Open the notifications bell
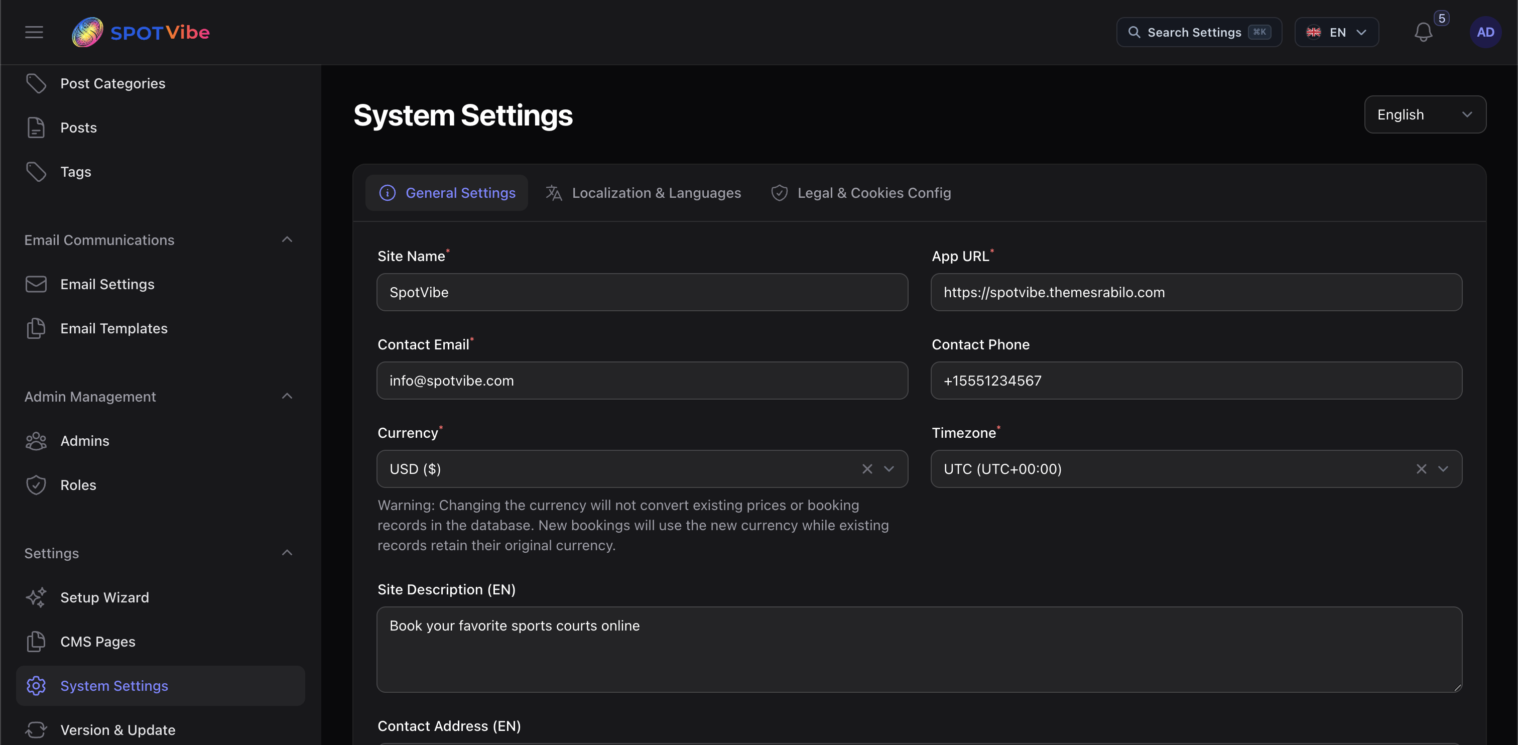This screenshot has height=745, width=1518. (1423, 33)
